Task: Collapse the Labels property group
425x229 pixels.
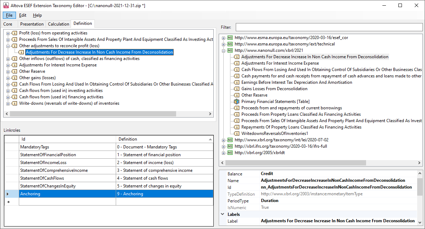Action: pos(223,214)
